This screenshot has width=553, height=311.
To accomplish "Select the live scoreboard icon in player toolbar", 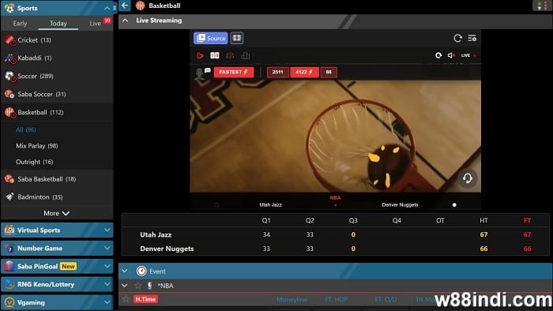I will tap(215, 55).
